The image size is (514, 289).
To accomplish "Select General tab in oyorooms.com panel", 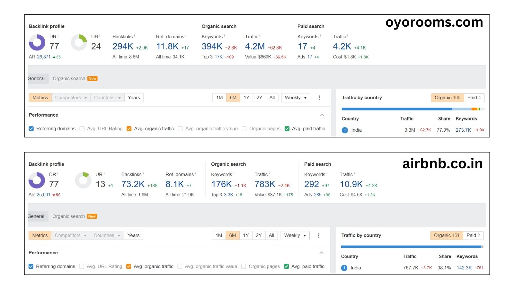I will (38, 79).
